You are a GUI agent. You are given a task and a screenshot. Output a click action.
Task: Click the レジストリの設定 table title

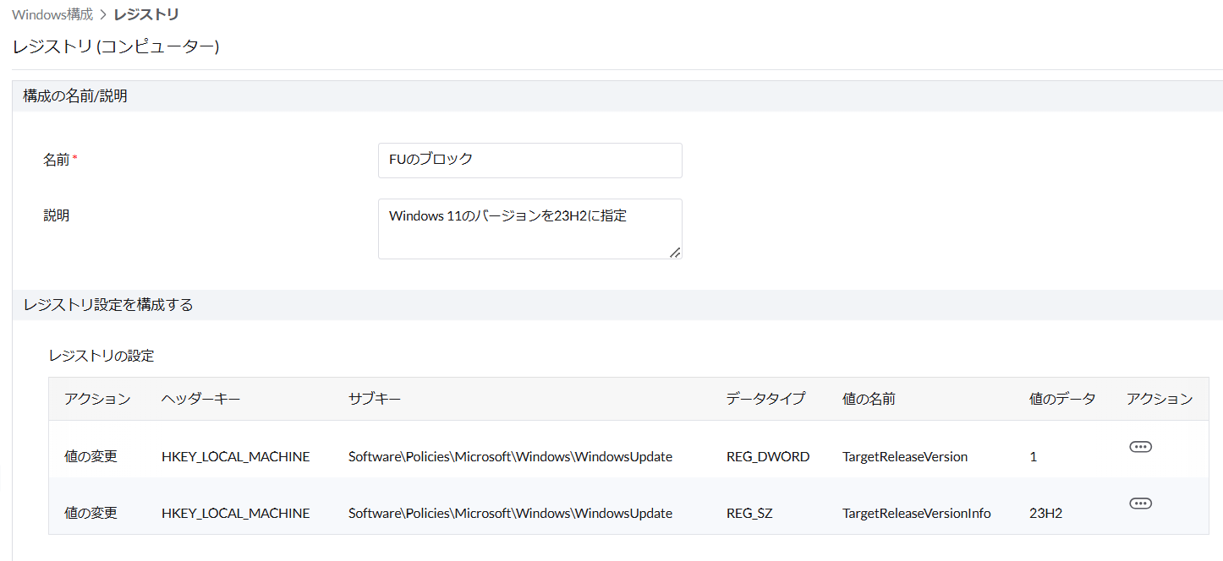click(x=101, y=356)
